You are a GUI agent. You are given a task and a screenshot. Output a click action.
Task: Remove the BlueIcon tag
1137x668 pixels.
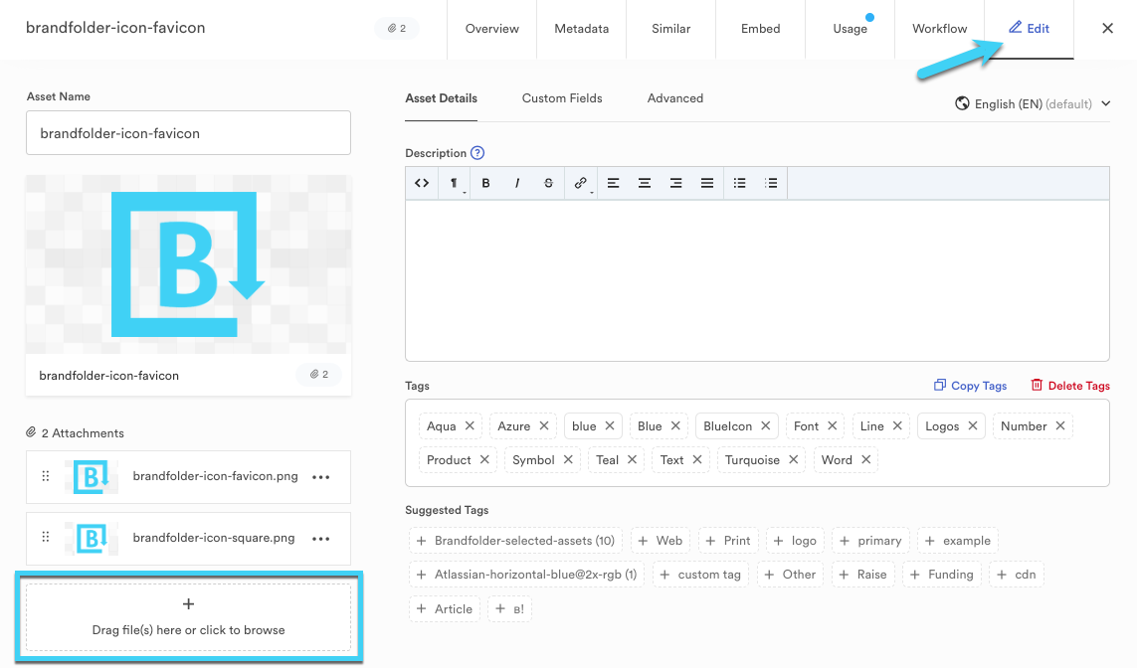[766, 426]
